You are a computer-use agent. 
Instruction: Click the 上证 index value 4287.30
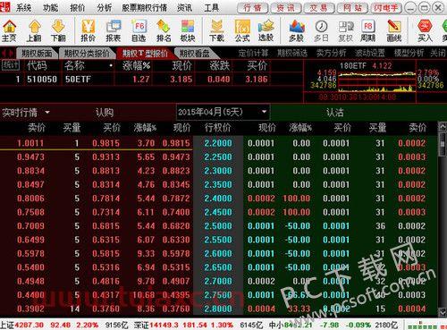29,325
